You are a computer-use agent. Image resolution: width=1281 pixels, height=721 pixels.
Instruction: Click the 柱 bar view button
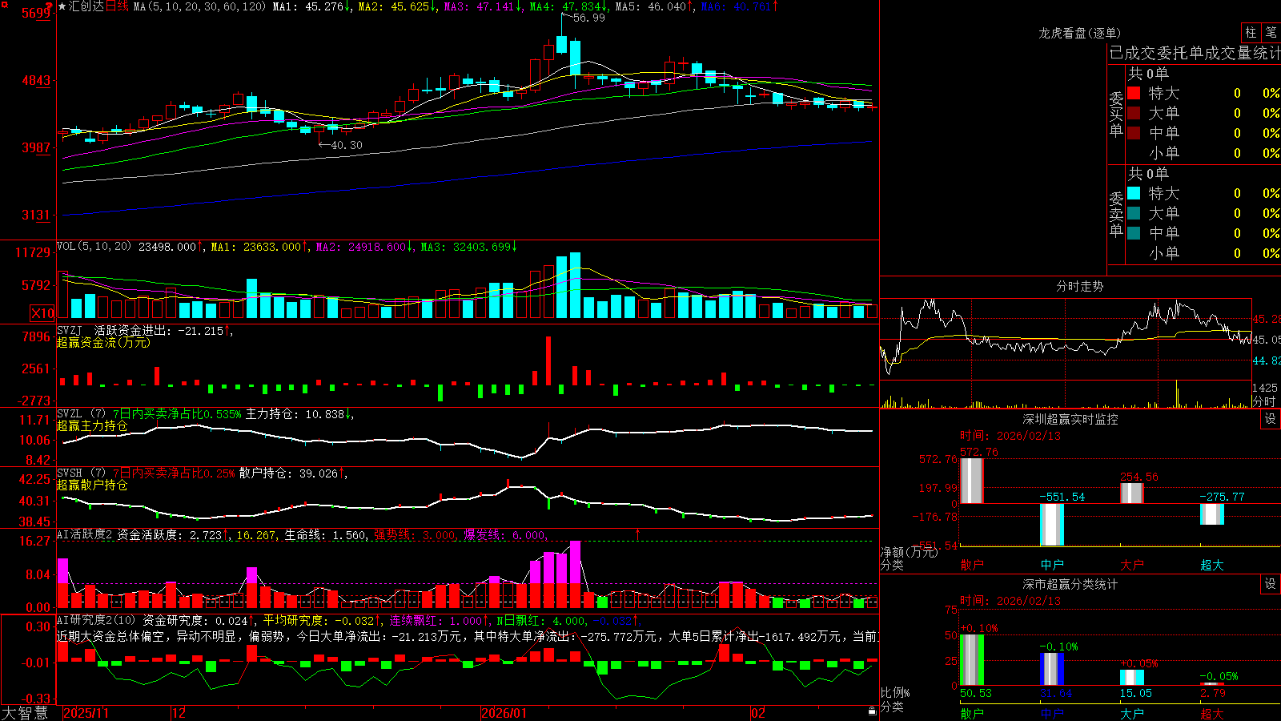point(1251,32)
